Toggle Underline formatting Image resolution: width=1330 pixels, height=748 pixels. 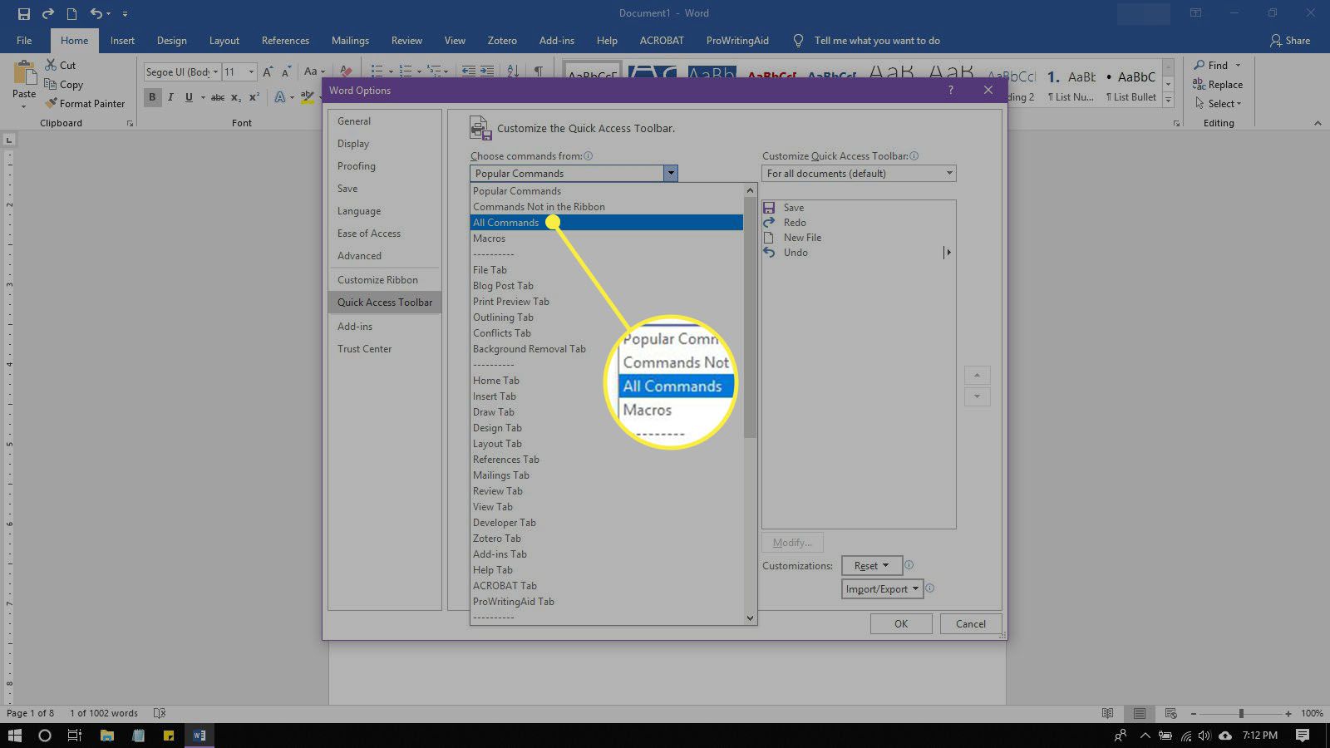(189, 97)
